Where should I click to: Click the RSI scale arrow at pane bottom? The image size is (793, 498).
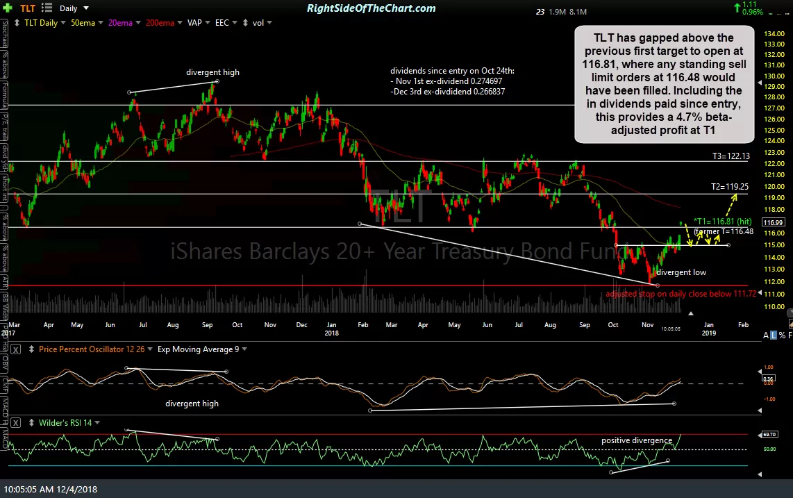(x=760, y=474)
